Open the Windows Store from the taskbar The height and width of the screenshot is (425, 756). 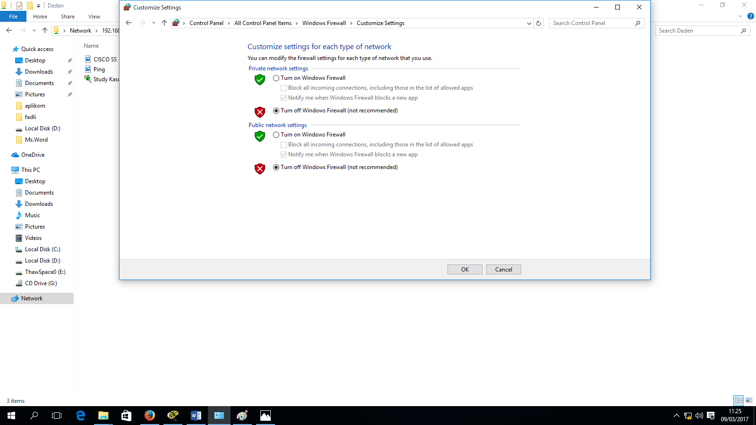tap(126, 416)
